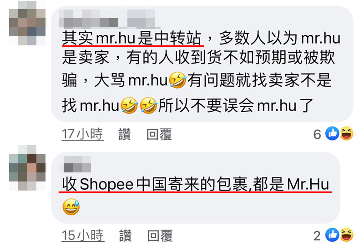
Task: Like the first comment via 讚
Action: coord(124,134)
